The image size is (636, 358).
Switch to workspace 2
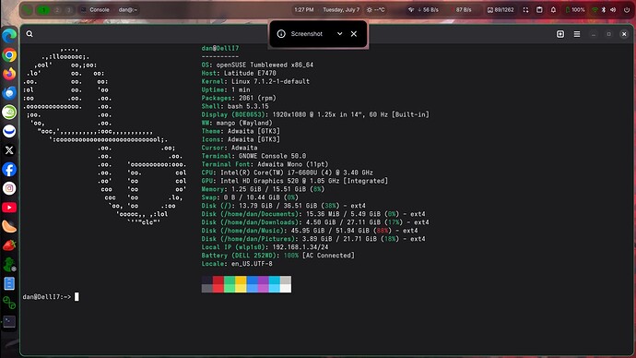tap(57, 10)
